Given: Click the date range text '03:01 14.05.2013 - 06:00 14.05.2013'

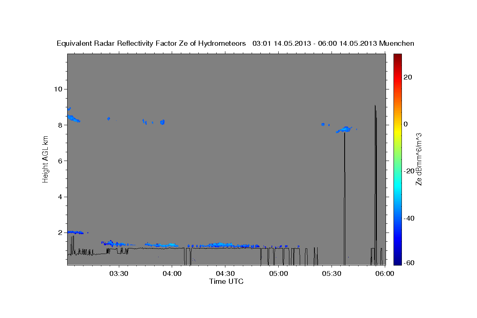Looking at the screenshot, I should click(x=315, y=44).
